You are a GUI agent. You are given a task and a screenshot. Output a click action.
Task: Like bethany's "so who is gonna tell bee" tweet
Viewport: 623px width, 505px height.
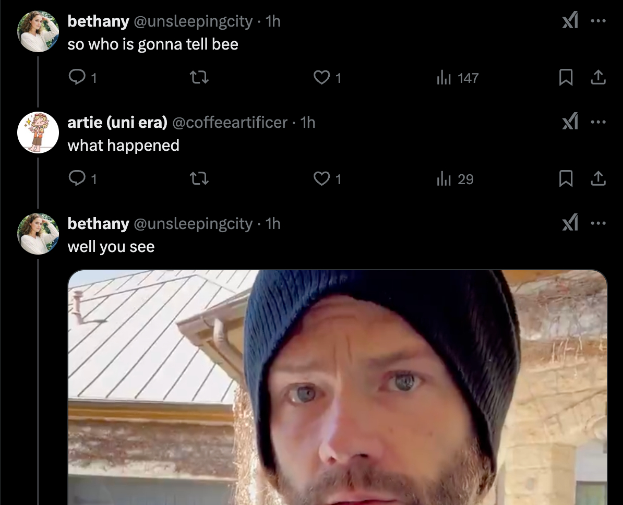click(x=321, y=78)
